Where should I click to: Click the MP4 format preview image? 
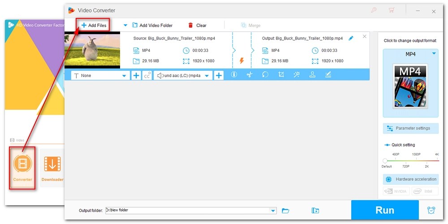[410, 86]
